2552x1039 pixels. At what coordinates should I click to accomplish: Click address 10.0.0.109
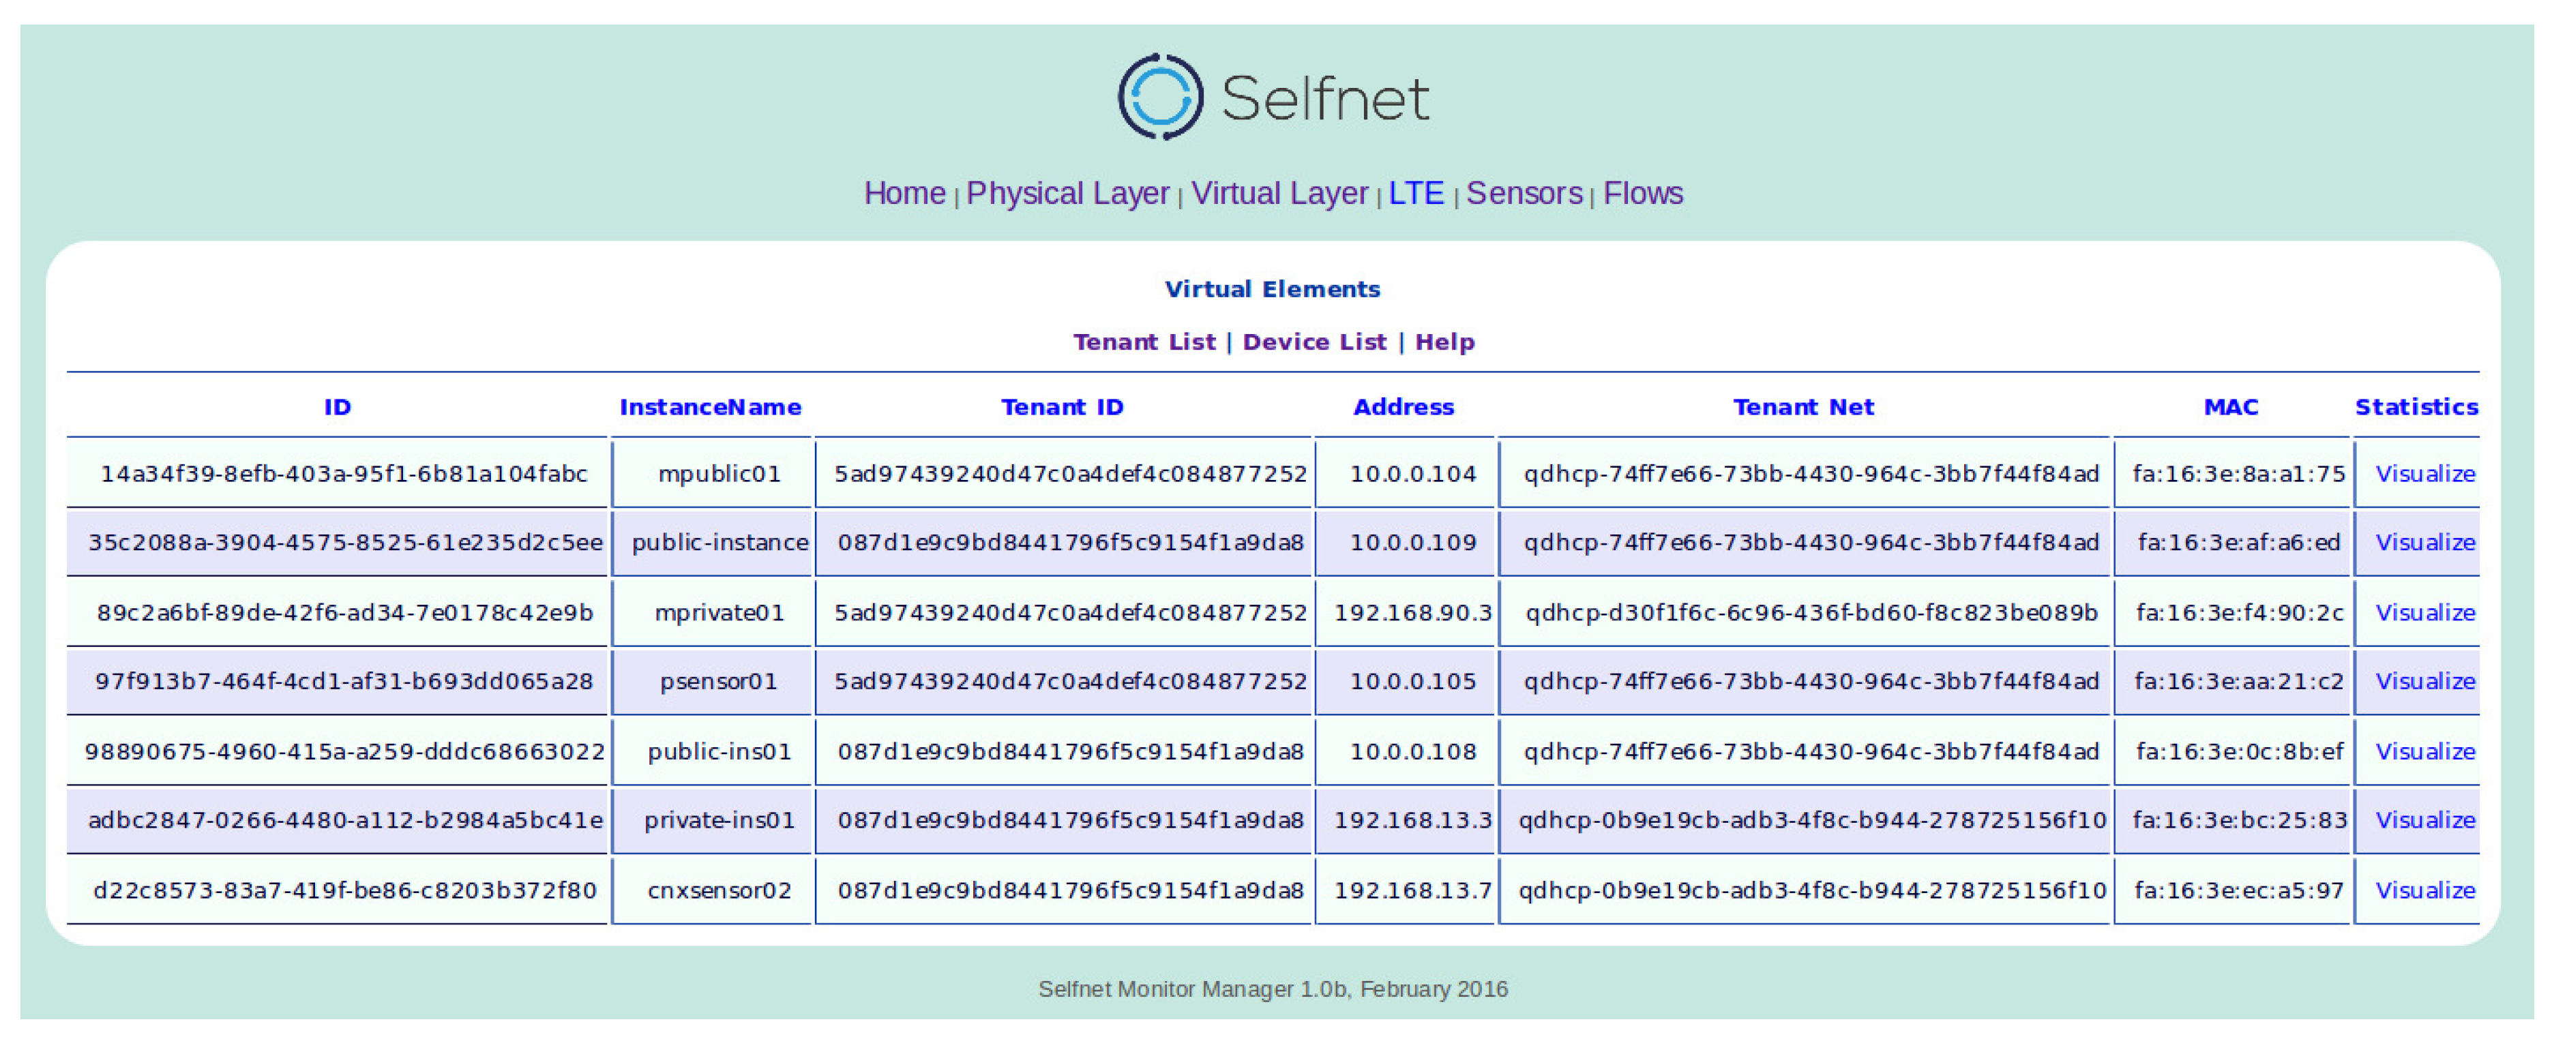pyautogui.click(x=1412, y=542)
